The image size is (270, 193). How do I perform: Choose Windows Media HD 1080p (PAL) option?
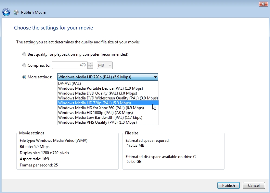[108, 113]
